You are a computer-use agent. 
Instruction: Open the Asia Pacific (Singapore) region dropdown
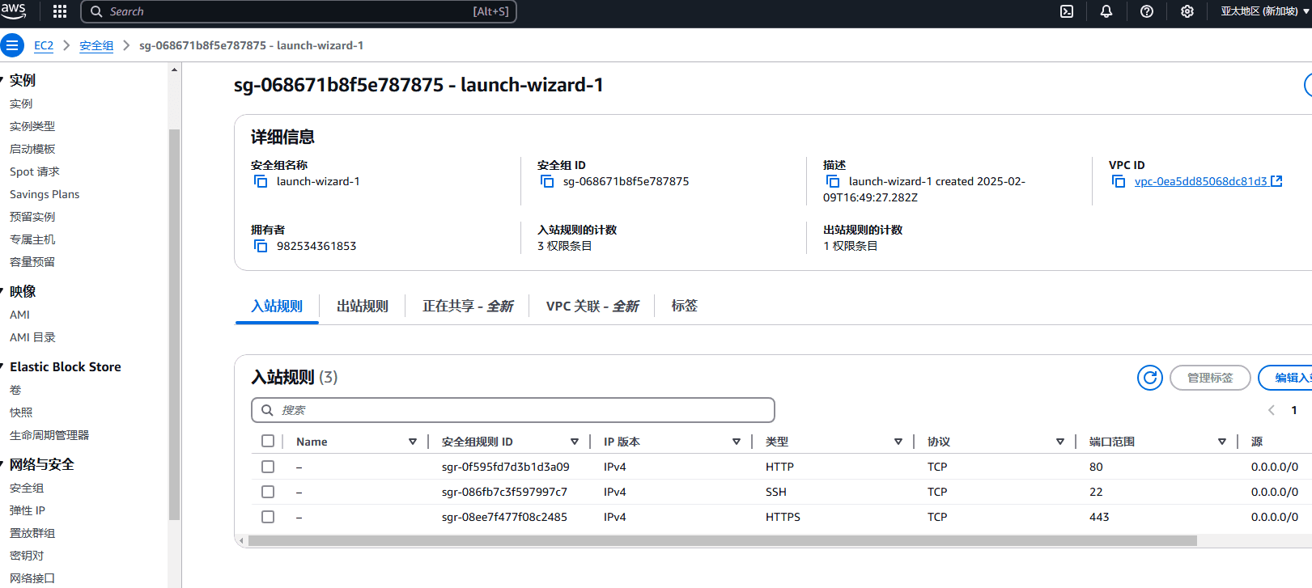click(x=1265, y=11)
